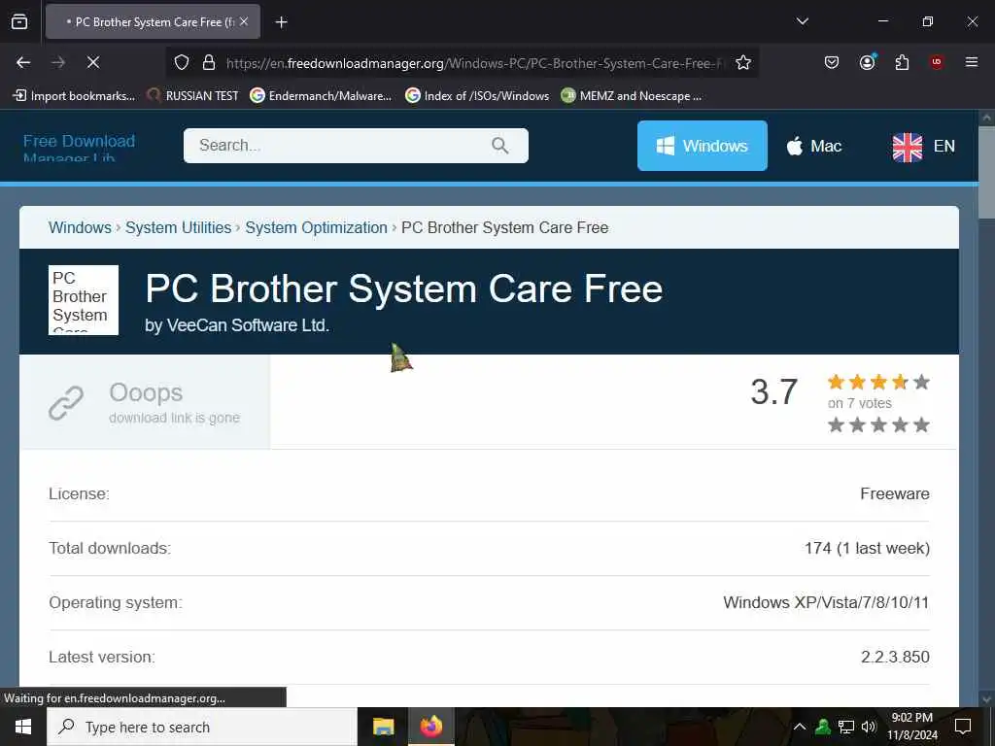The height and width of the screenshot is (746, 995).
Task: Stop loading the page
Action: (x=93, y=62)
